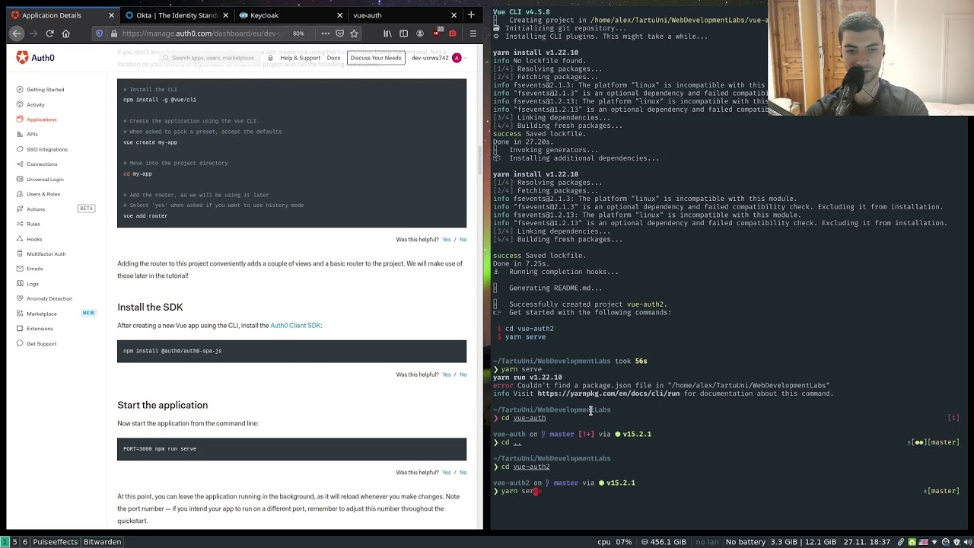Image resolution: width=974 pixels, height=548 pixels.
Task: Open the Docs link in header
Action: pos(333,58)
